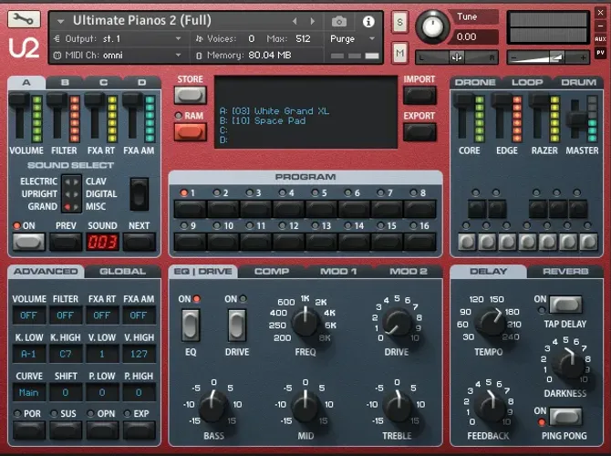
Task: Go to next instrument arrow
Action: [x=312, y=21]
